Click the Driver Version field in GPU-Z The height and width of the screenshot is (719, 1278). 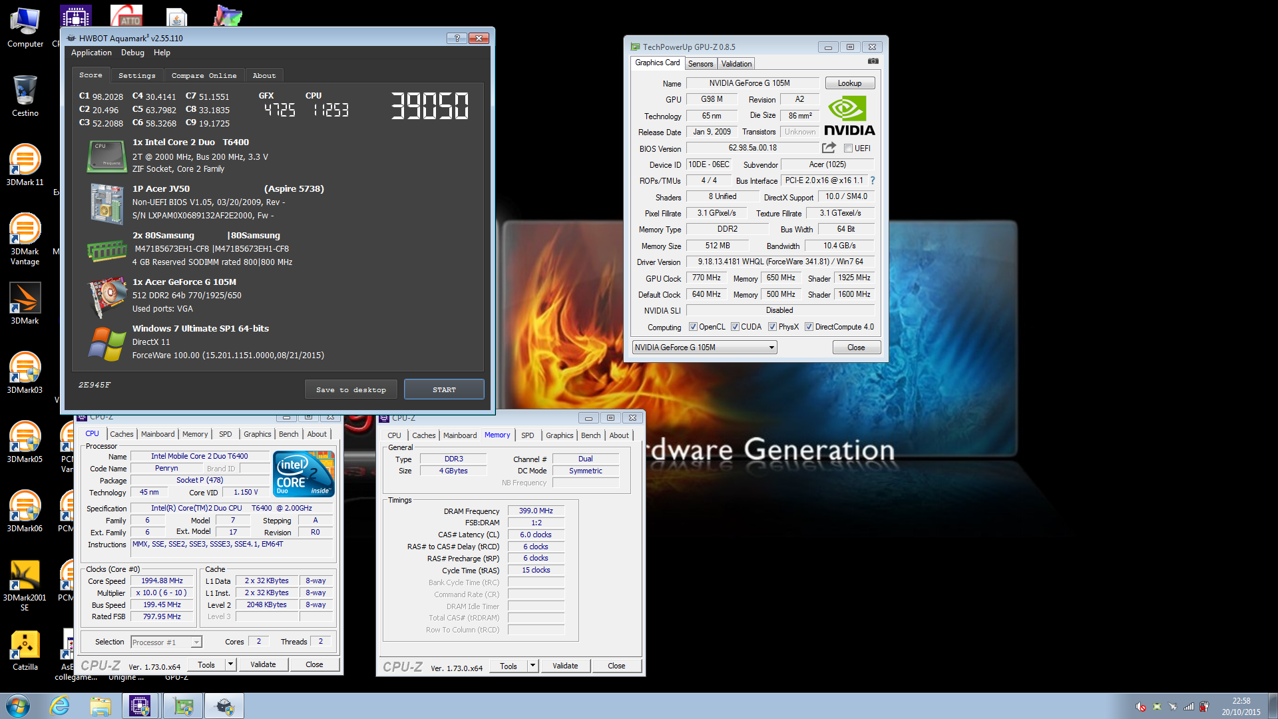pyautogui.click(x=779, y=262)
